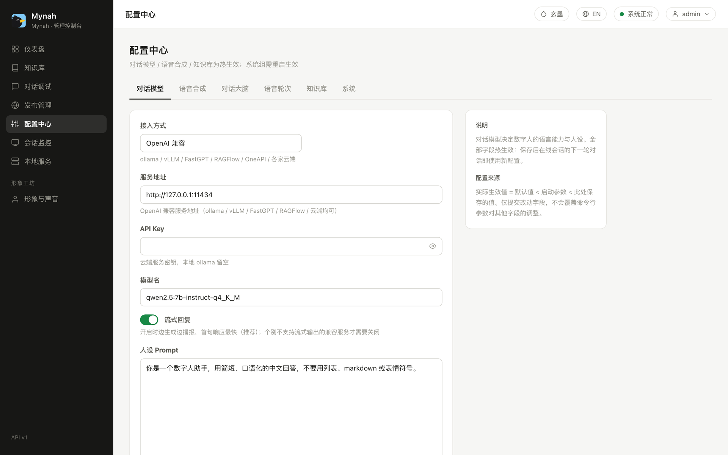Toggle the 流式回复 switch off
The height and width of the screenshot is (455, 728).
tap(149, 320)
